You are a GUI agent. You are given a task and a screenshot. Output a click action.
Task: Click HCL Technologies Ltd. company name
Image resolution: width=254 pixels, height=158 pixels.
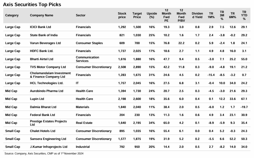pos(47,83)
